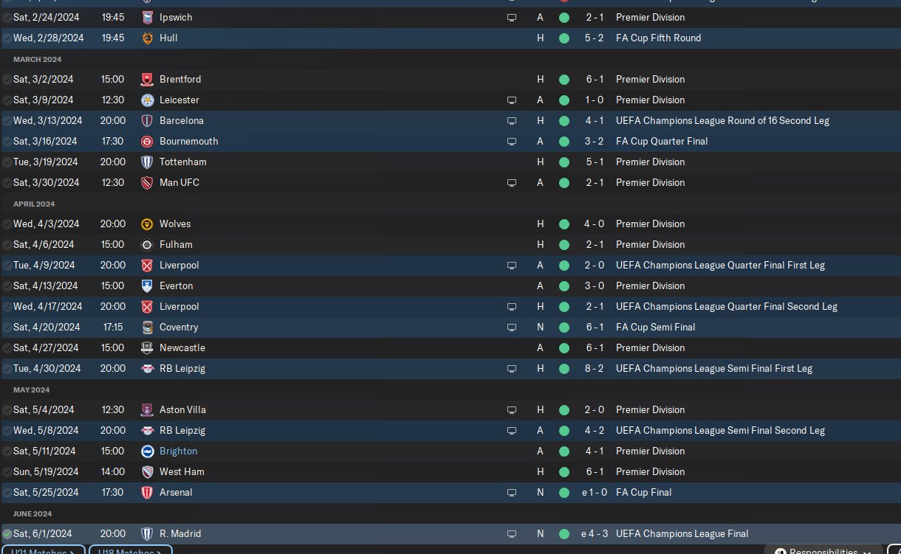
Task: Toggle check circle beside Wed, 4/3/2024 Wolves
Action: click(7, 224)
